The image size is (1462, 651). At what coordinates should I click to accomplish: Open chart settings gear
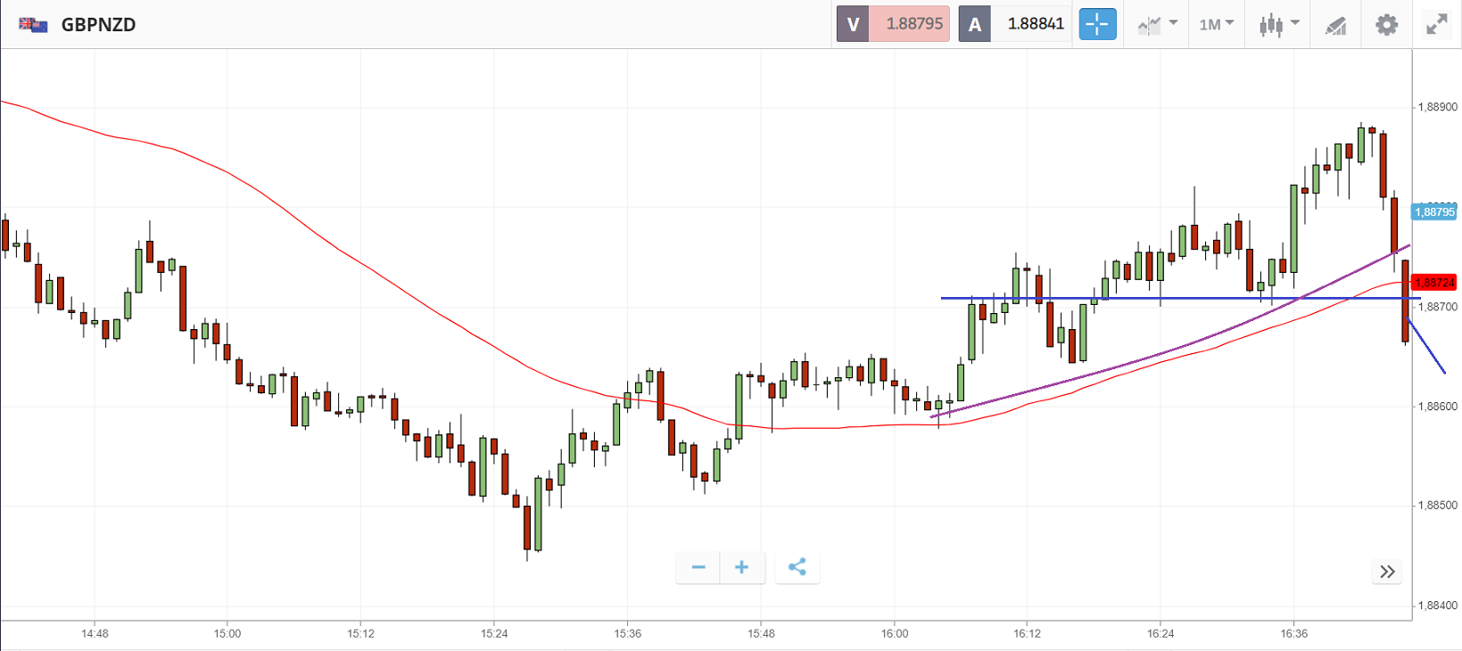point(1386,24)
